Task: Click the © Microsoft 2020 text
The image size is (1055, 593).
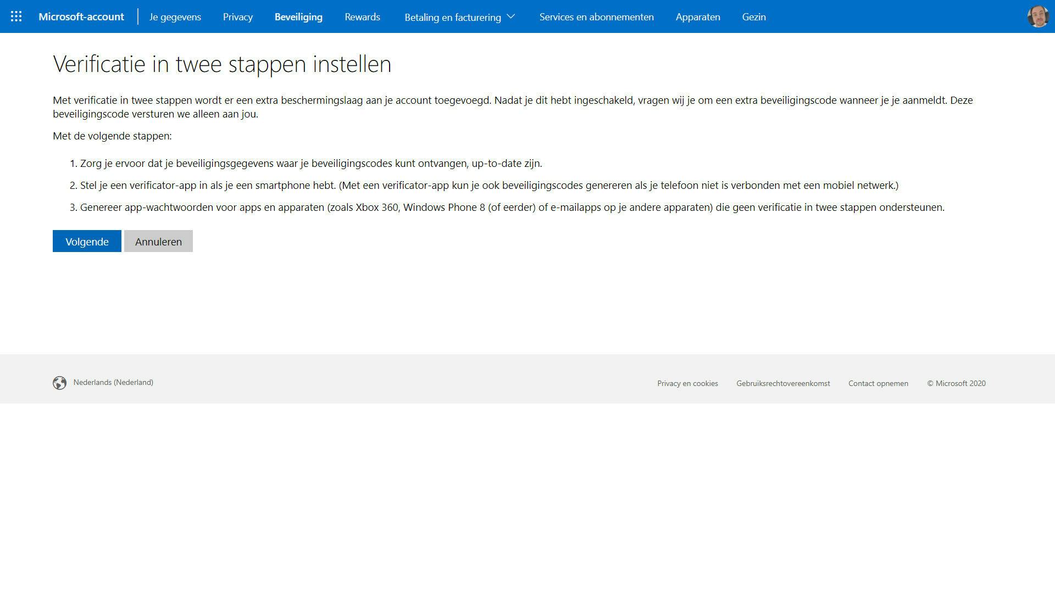Action: coord(956,383)
